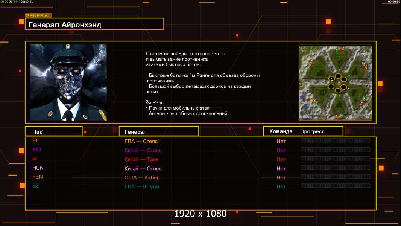401x226 pixels.
Task: Select start position marker number 5
Action: click(x=332, y=79)
